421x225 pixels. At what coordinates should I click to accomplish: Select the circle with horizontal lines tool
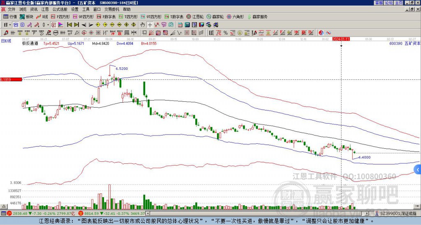[x=56, y=33]
